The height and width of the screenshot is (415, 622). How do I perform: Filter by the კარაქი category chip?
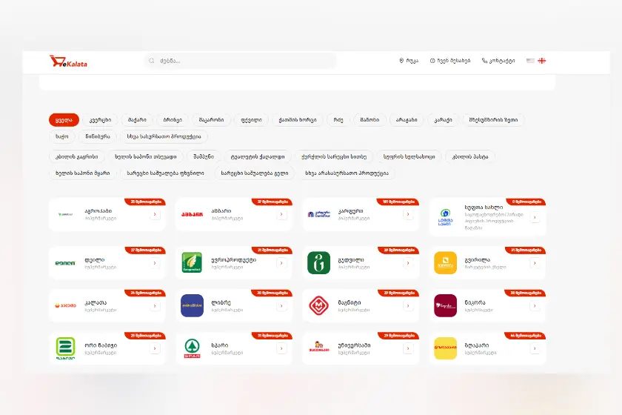pos(443,120)
